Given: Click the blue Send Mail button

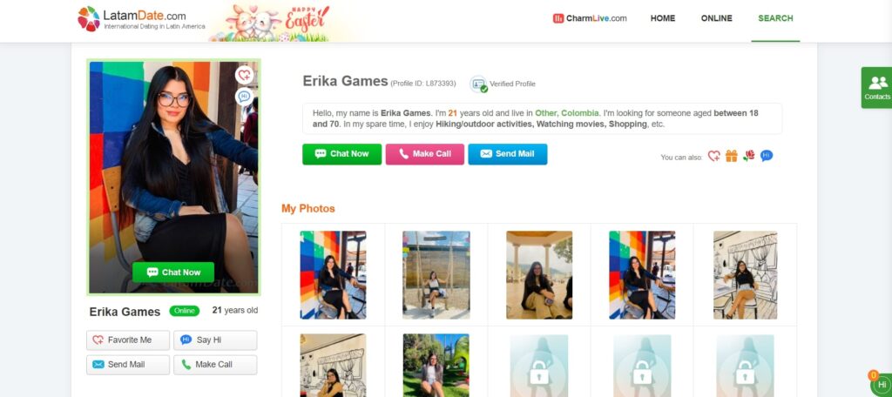Looking at the screenshot, I should (508, 154).
